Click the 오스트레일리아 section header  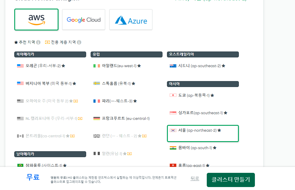coord(203,54)
